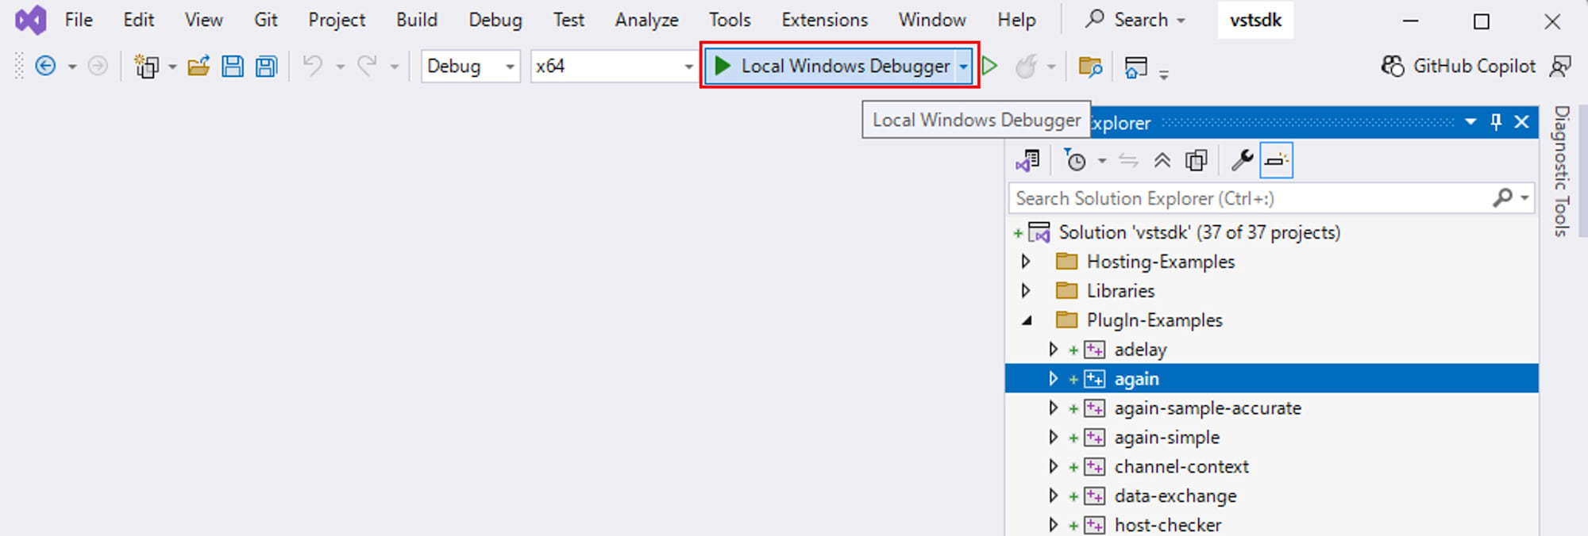
Task: Expand the again project node
Action: [1053, 378]
